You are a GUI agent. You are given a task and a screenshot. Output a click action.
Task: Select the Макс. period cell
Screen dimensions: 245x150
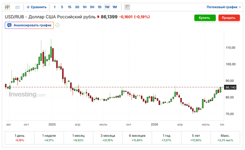[x=225, y=138]
